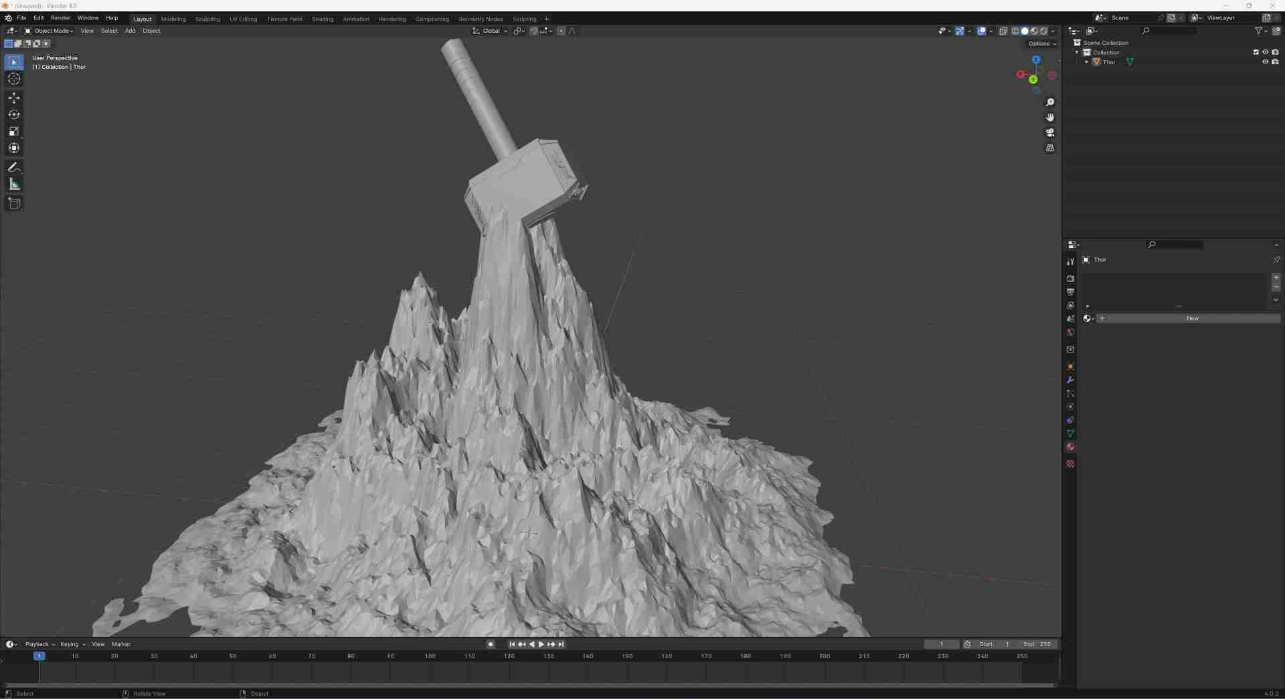
Task: Open the Render properties tab
Action: pyautogui.click(x=1070, y=279)
